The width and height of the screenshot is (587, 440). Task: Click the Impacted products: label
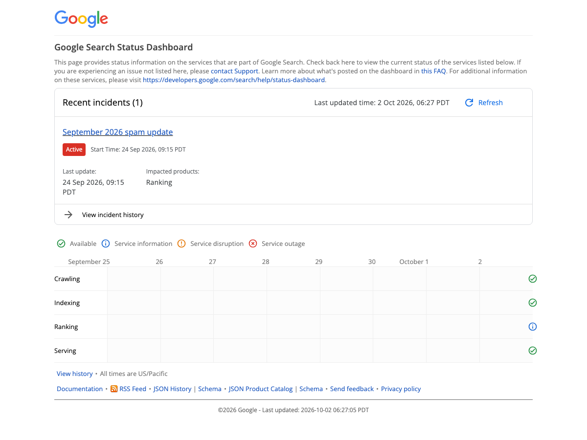173,172
